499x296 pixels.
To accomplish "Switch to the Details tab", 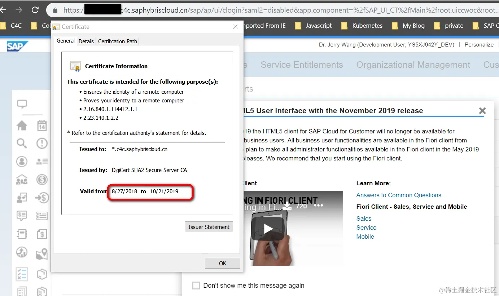I will (86, 41).
